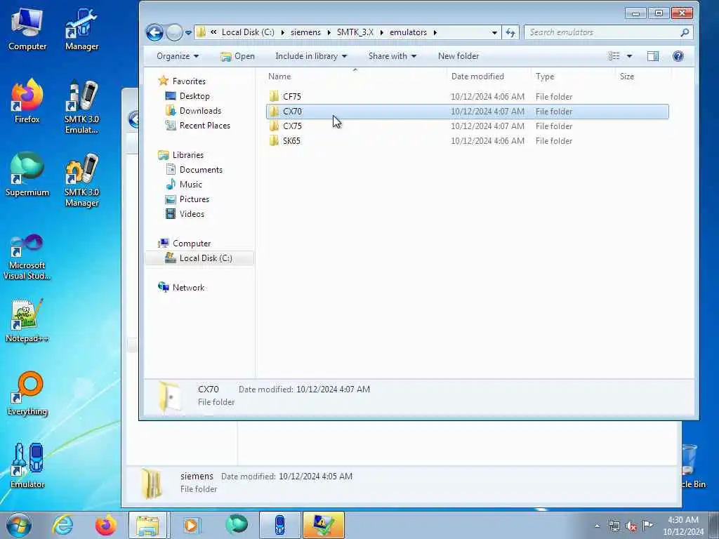The width and height of the screenshot is (719, 539).
Task: Open the Emulator desktop shortcut
Action: [x=27, y=466]
